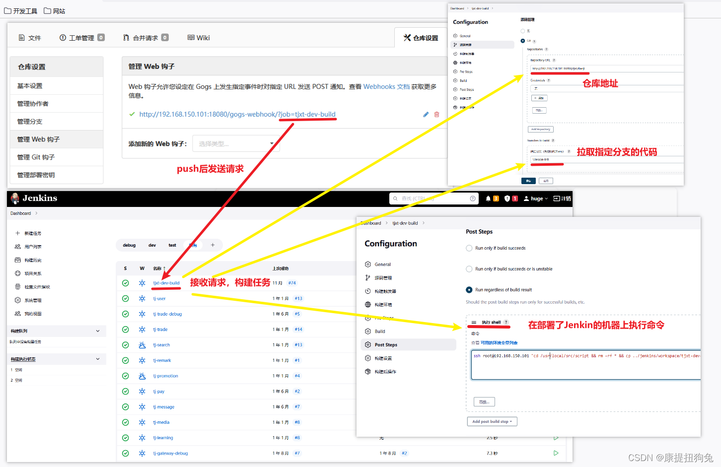The image size is (721, 467).
Task: Click 系统管理 gear icon in Jenkins sidebar
Action: (x=18, y=300)
